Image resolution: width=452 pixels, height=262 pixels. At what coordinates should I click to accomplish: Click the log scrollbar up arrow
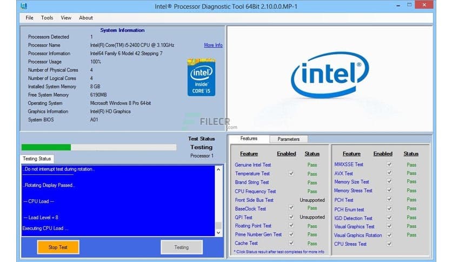218,169
